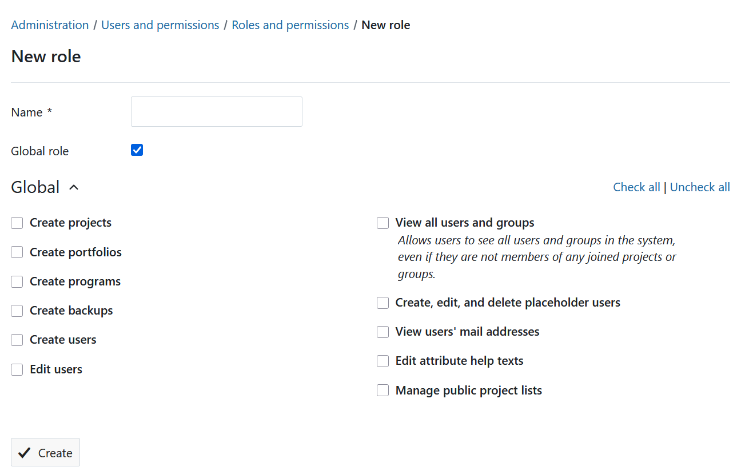Enable View users' mail addresses
Image resolution: width=741 pixels, height=471 pixels.
pos(383,332)
